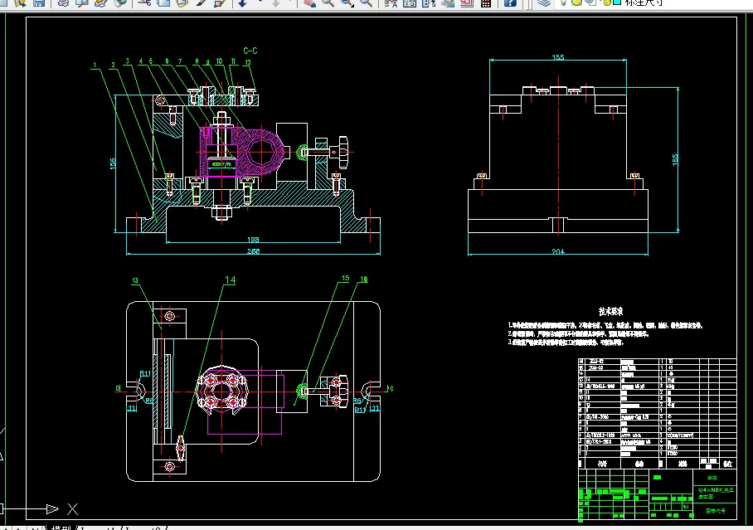
Task: Open the layer list showing 标注尺寸
Action: 644,2
